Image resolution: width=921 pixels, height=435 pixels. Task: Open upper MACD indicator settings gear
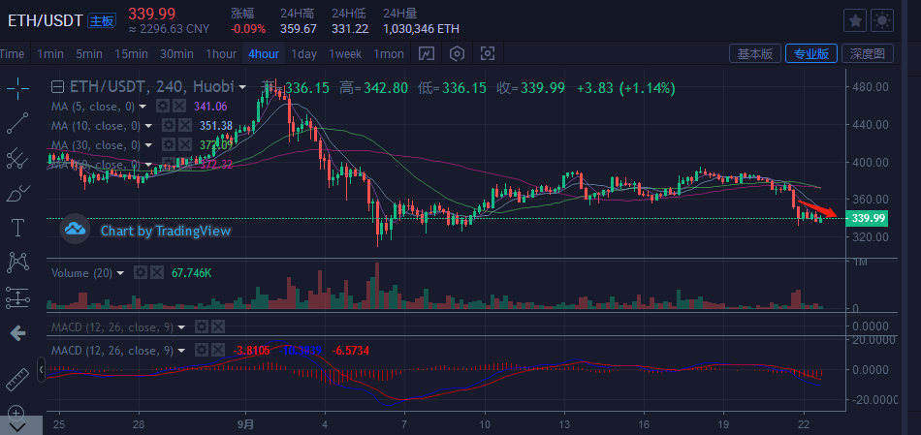tap(202, 327)
